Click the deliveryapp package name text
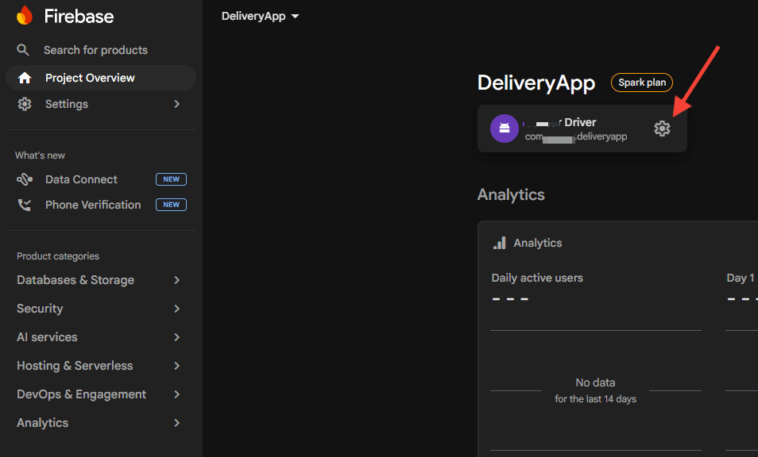This screenshot has height=457, width=758. (576, 136)
